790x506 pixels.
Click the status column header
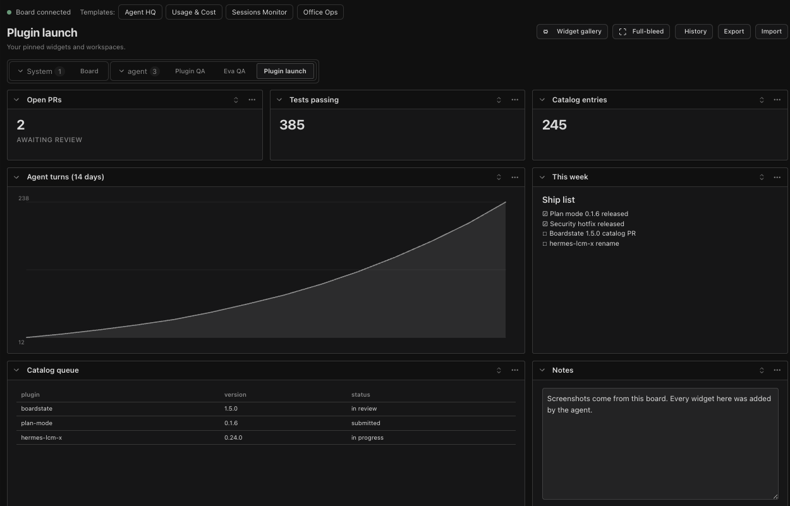tap(361, 395)
